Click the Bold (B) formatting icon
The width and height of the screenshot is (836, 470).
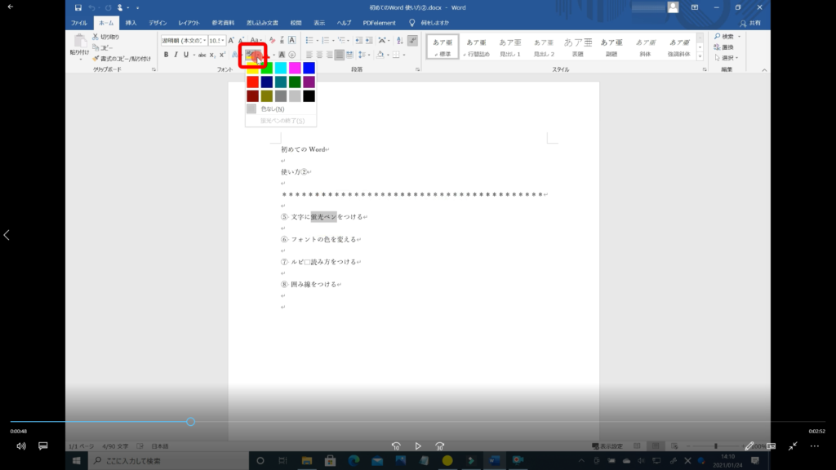(166, 55)
